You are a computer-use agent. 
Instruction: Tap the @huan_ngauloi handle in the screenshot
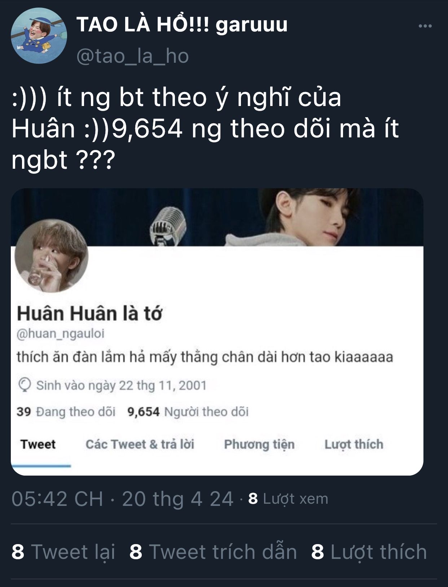pos(60,334)
